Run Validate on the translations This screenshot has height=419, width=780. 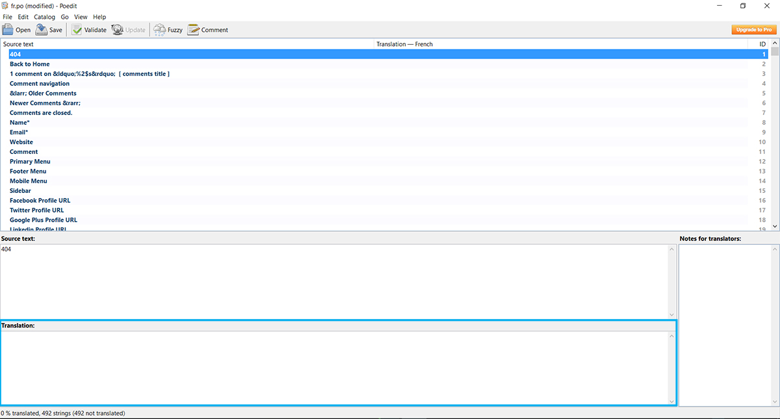(x=88, y=30)
